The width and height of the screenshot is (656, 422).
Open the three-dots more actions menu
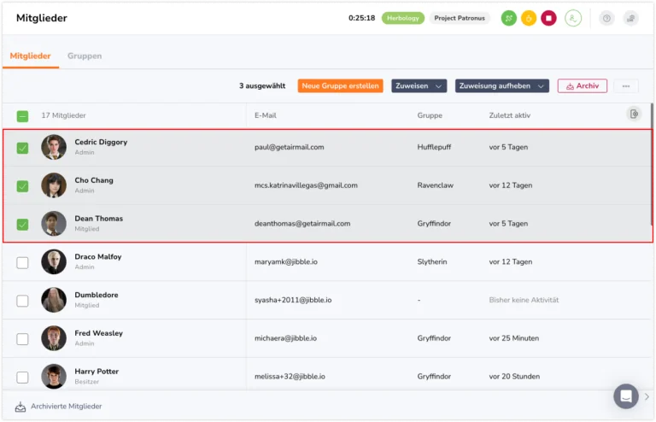pos(626,85)
